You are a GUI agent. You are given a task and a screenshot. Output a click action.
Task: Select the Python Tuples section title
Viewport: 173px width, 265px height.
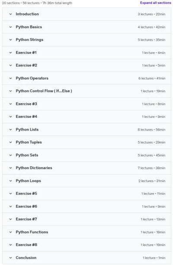coord(29,142)
